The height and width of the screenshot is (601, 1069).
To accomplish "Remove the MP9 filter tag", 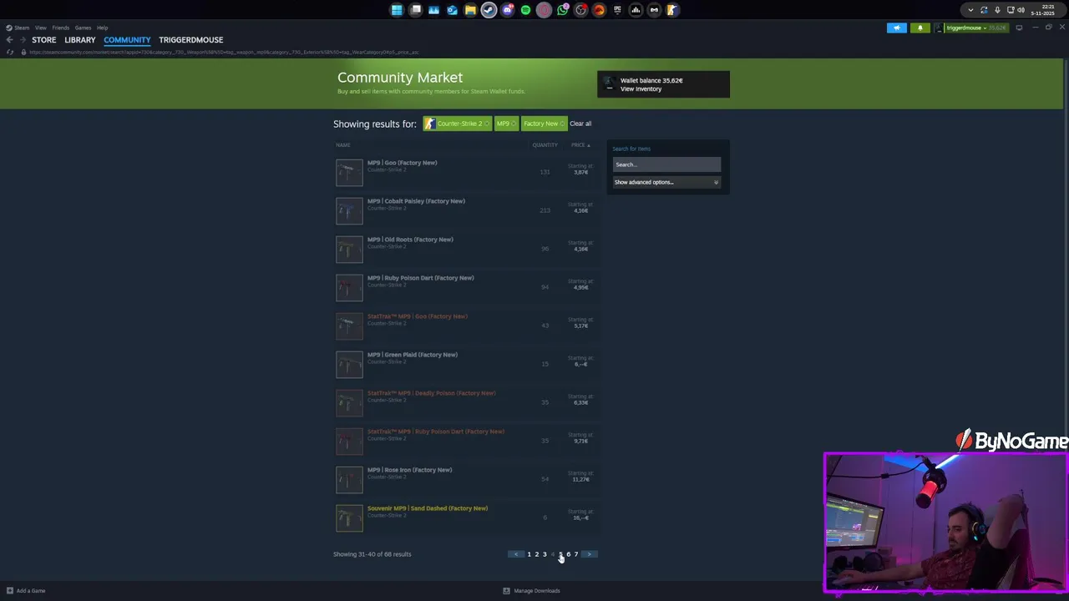I will [513, 124].
